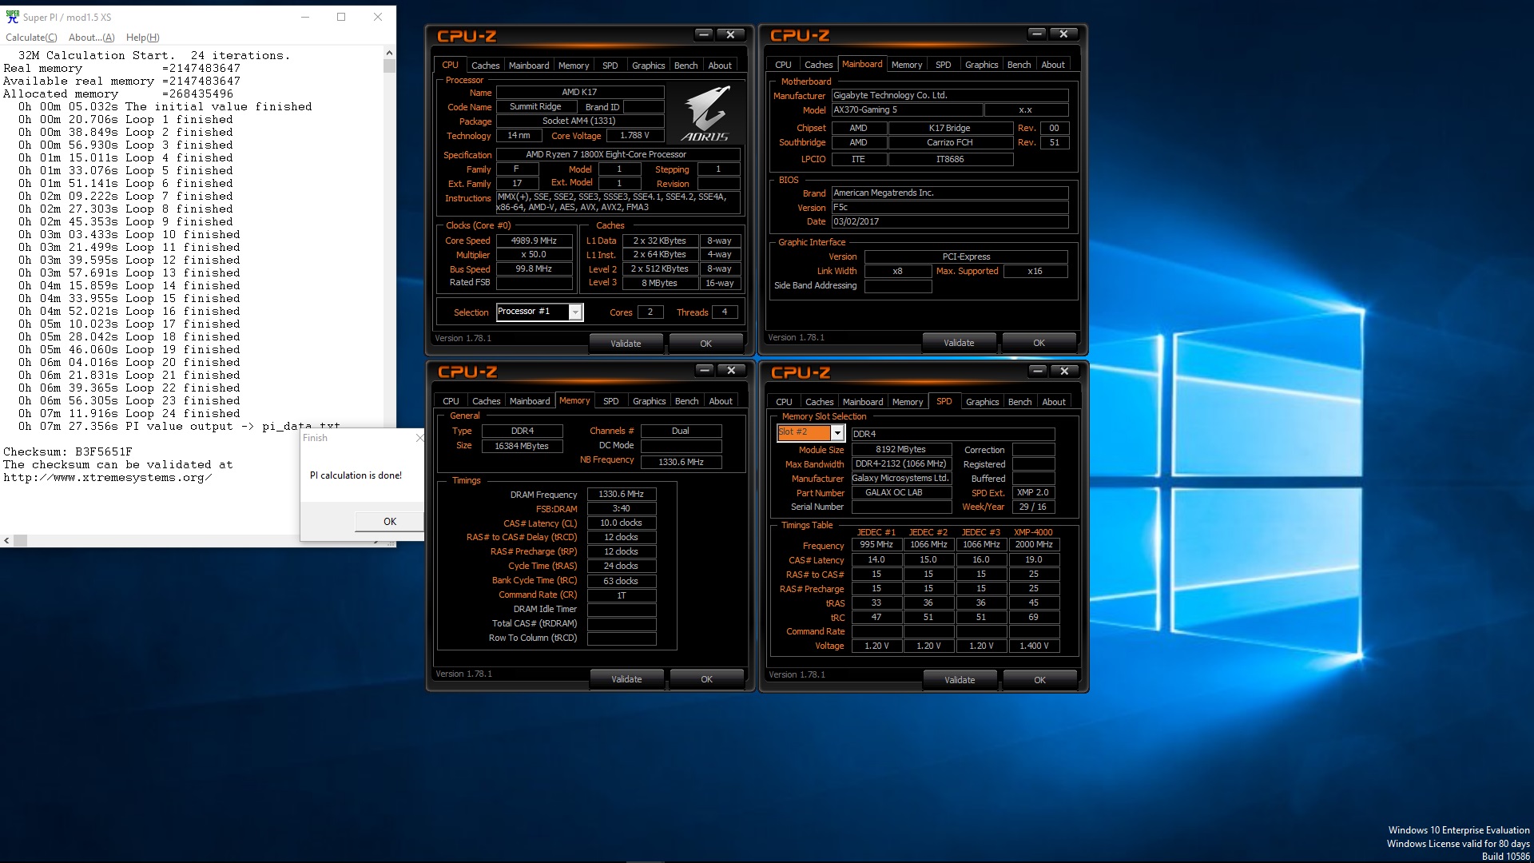Click Validate in the Memory window
The image size is (1534, 863).
626,679
